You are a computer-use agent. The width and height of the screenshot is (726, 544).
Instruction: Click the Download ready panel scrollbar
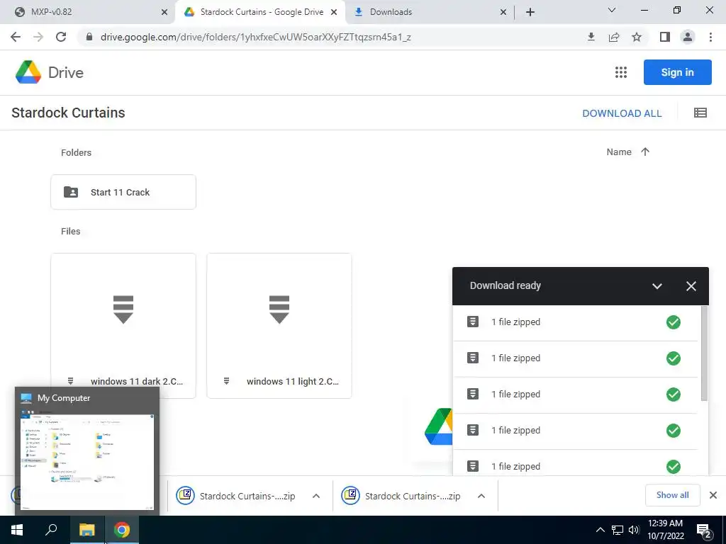point(704,353)
